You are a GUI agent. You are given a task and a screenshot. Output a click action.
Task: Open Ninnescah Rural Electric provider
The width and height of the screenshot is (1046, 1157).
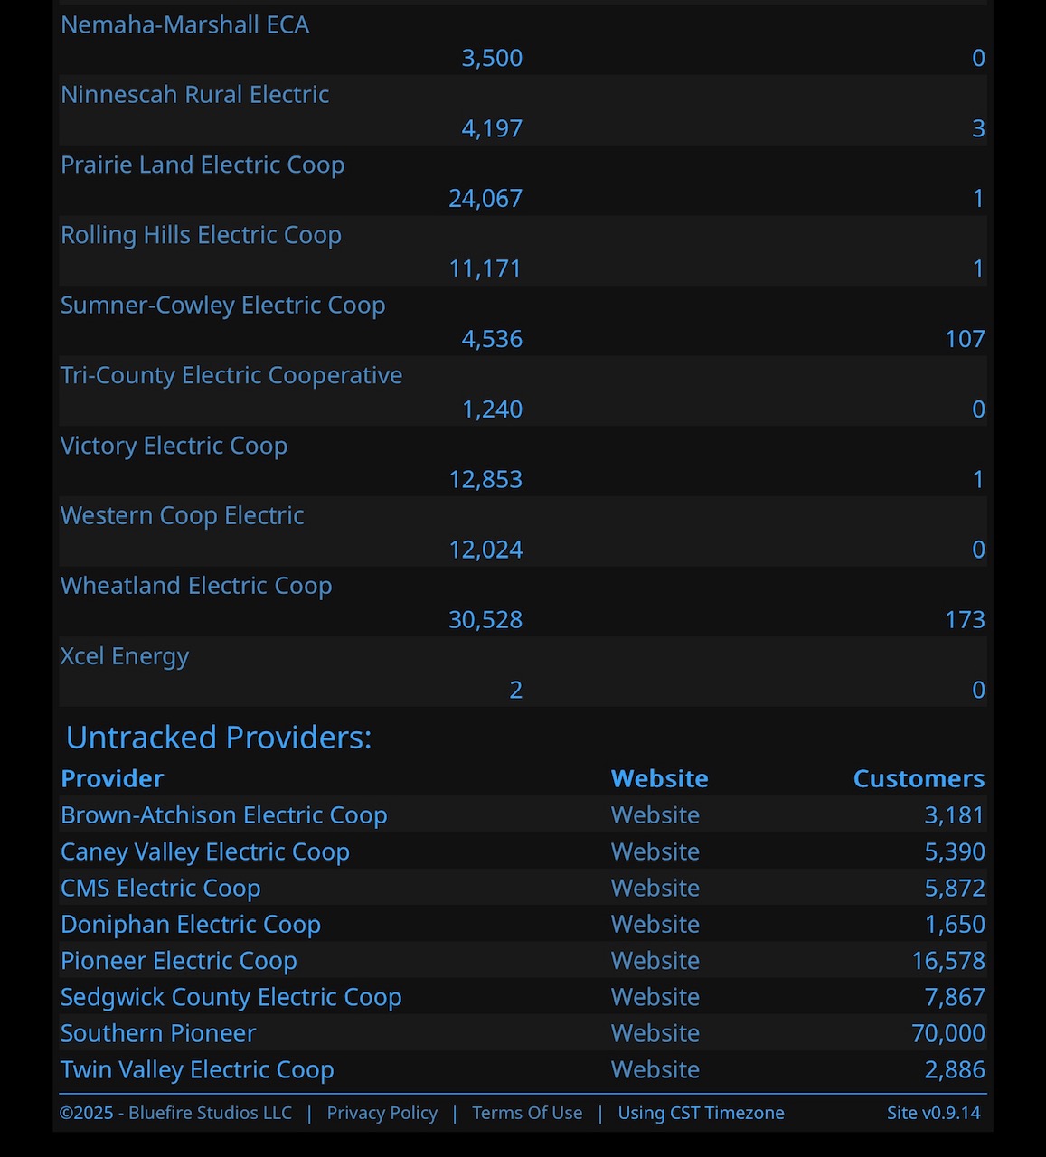[194, 95]
